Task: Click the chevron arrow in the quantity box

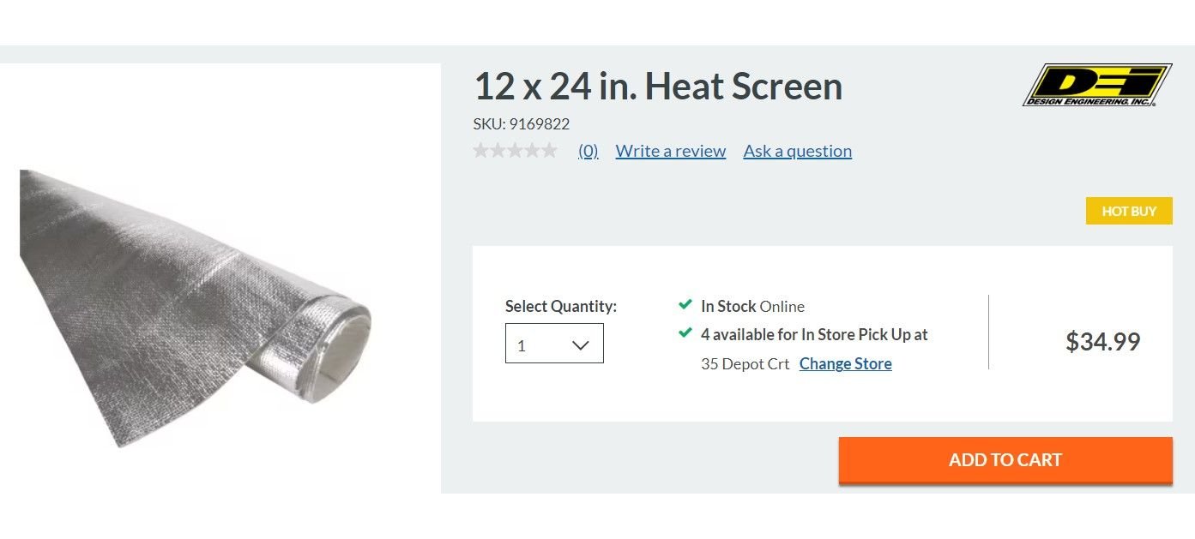Action: coord(580,345)
